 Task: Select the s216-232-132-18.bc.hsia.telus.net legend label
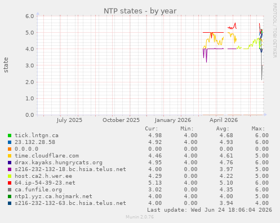pos(70,169)
